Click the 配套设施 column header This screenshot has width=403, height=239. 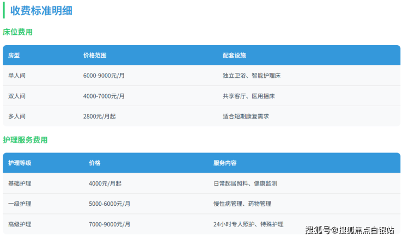point(234,56)
